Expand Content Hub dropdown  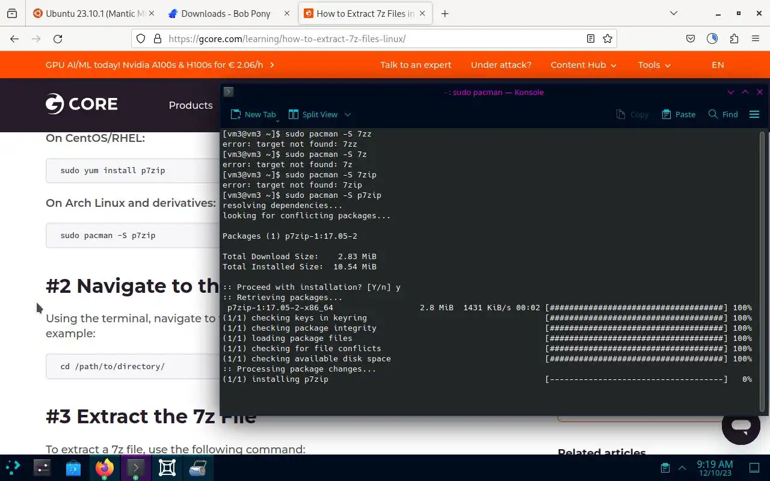pyautogui.click(x=583, y=65)
